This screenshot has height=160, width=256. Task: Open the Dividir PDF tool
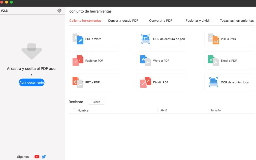click(x=161, y=82)
